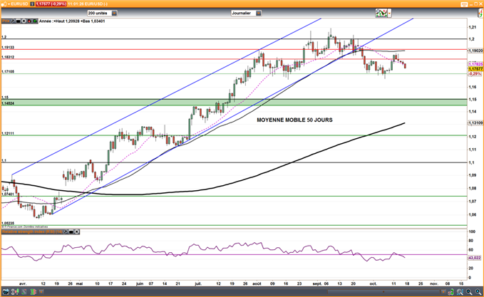Click the 1,18312 horizontal line label
The height and width of the screenshot is (297, 484).
click(8, 57)
